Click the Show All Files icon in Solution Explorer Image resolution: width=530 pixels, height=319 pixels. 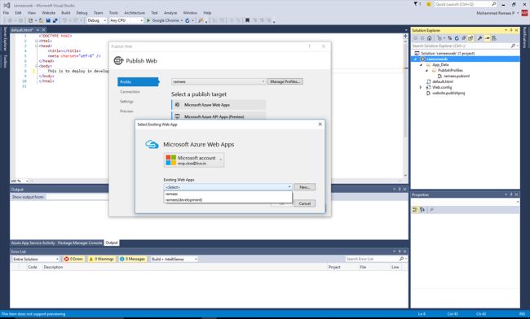coord(470,38)
